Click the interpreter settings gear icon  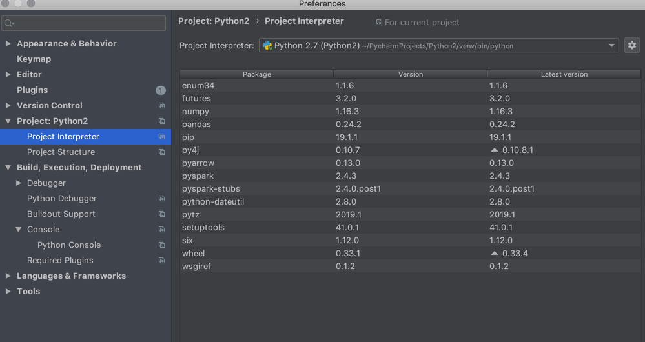click(x=631, y=45)
